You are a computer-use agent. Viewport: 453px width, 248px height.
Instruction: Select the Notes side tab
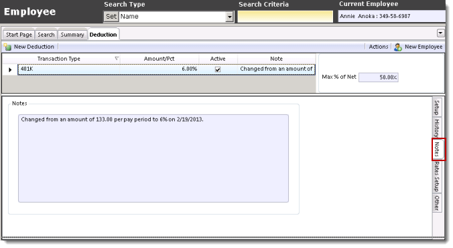438,149
